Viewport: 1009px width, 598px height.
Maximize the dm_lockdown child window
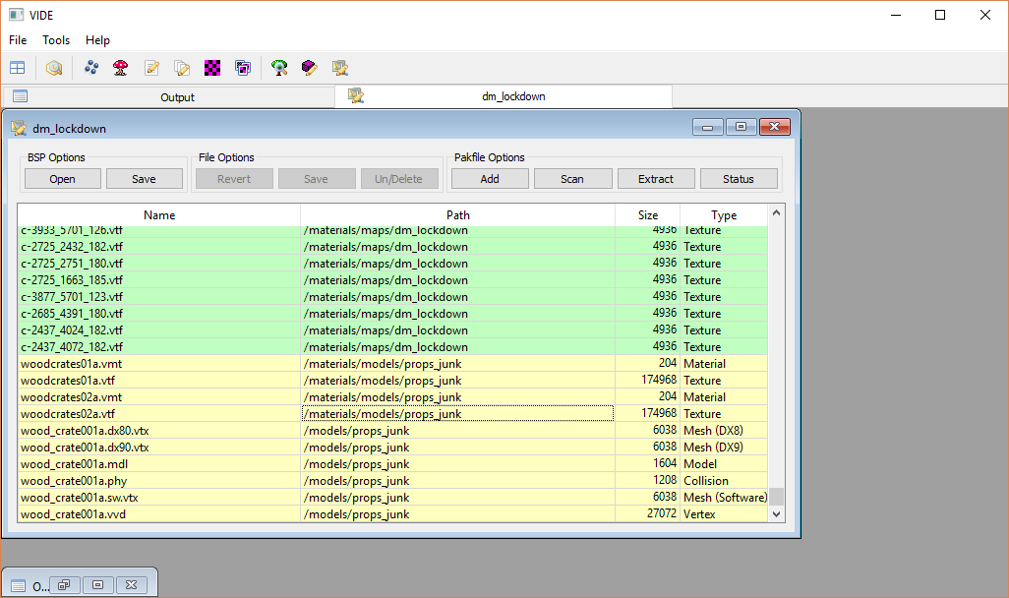click(742, 127)
